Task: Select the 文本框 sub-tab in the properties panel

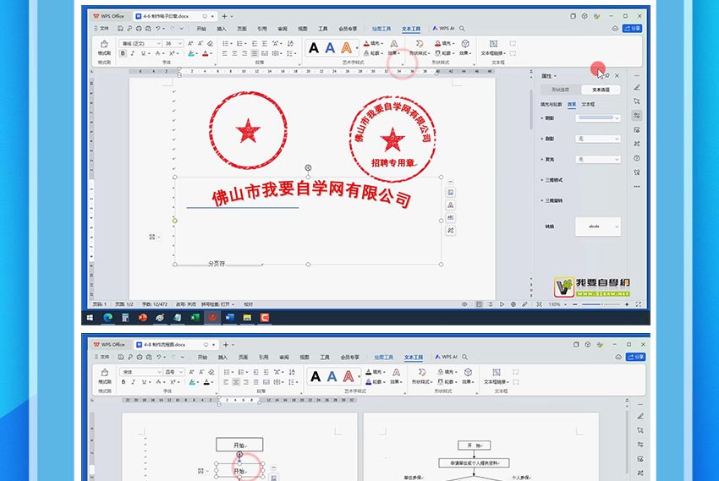Action: (x=589, y=105)
